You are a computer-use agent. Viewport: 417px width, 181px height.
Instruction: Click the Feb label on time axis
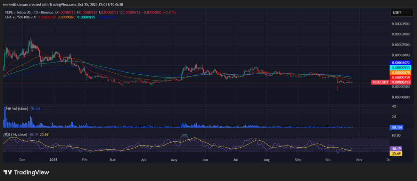pos(84,160)
